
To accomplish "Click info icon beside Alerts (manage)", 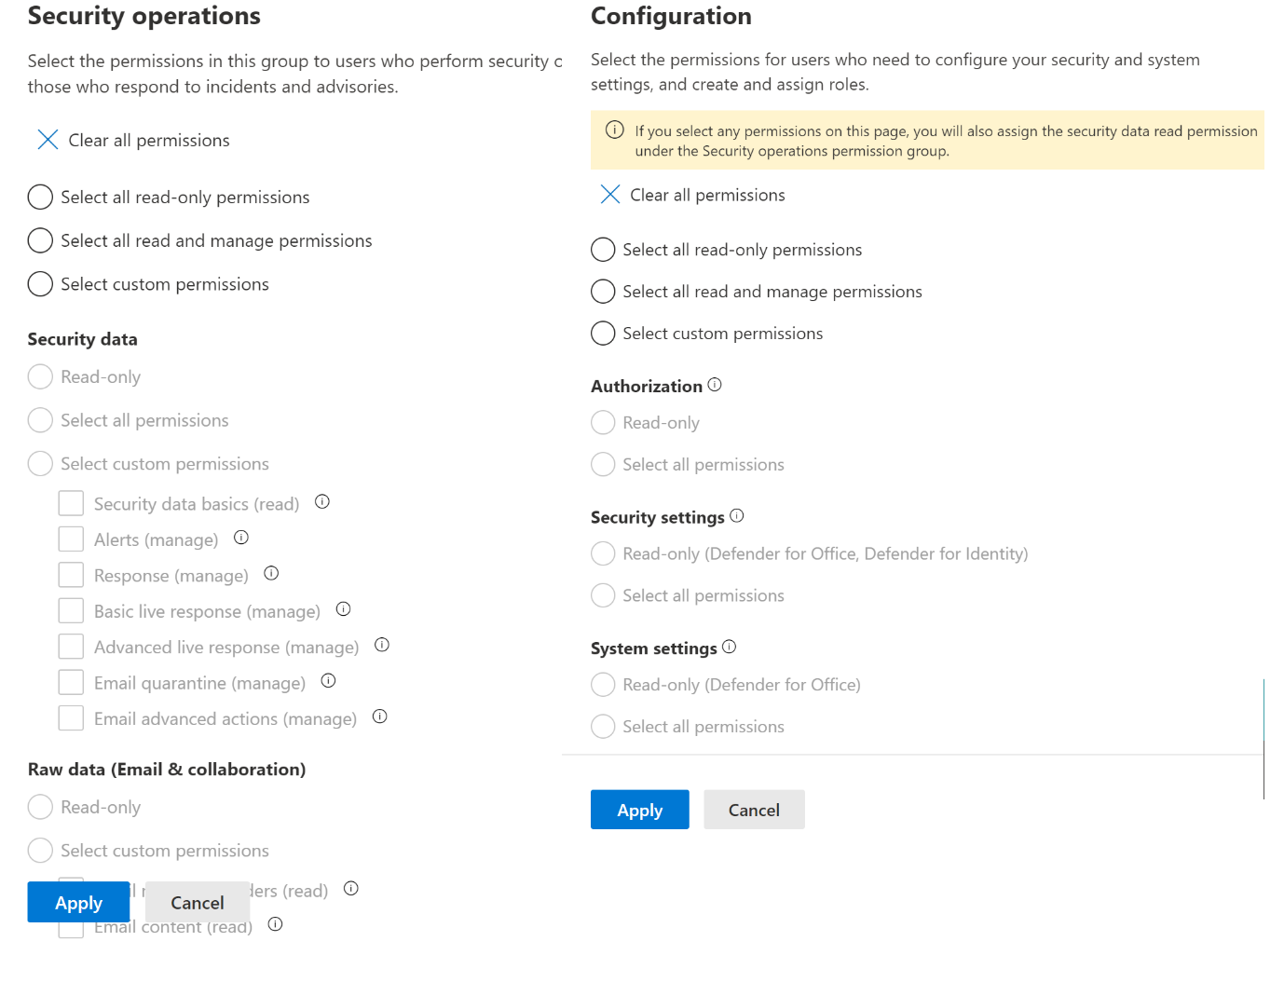I will pyautogui.click(x=241, y=538).
